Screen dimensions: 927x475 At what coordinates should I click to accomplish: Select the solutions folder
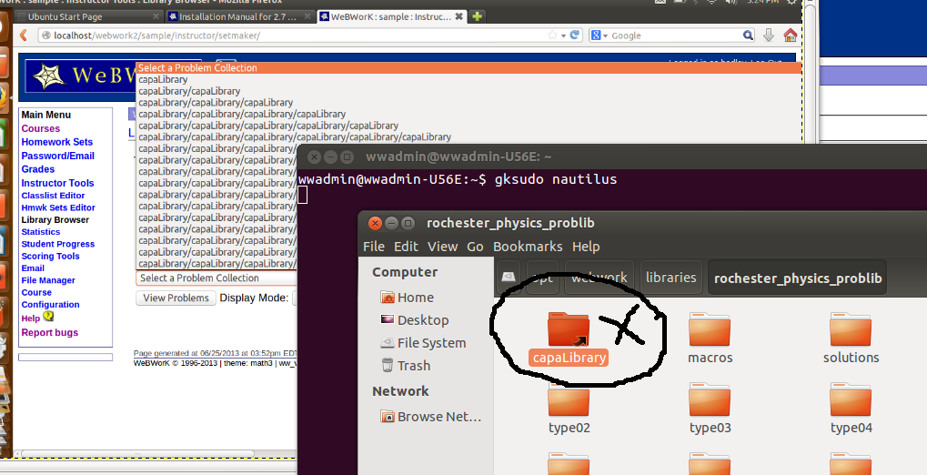point(851,339)
